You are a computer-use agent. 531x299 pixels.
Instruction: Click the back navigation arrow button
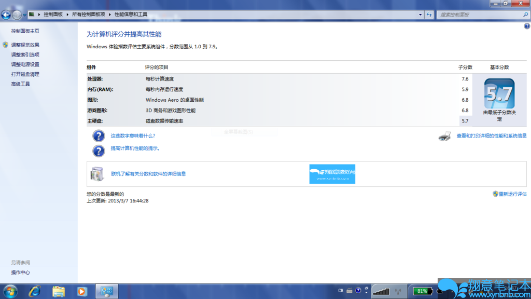(x=6, y=15)
